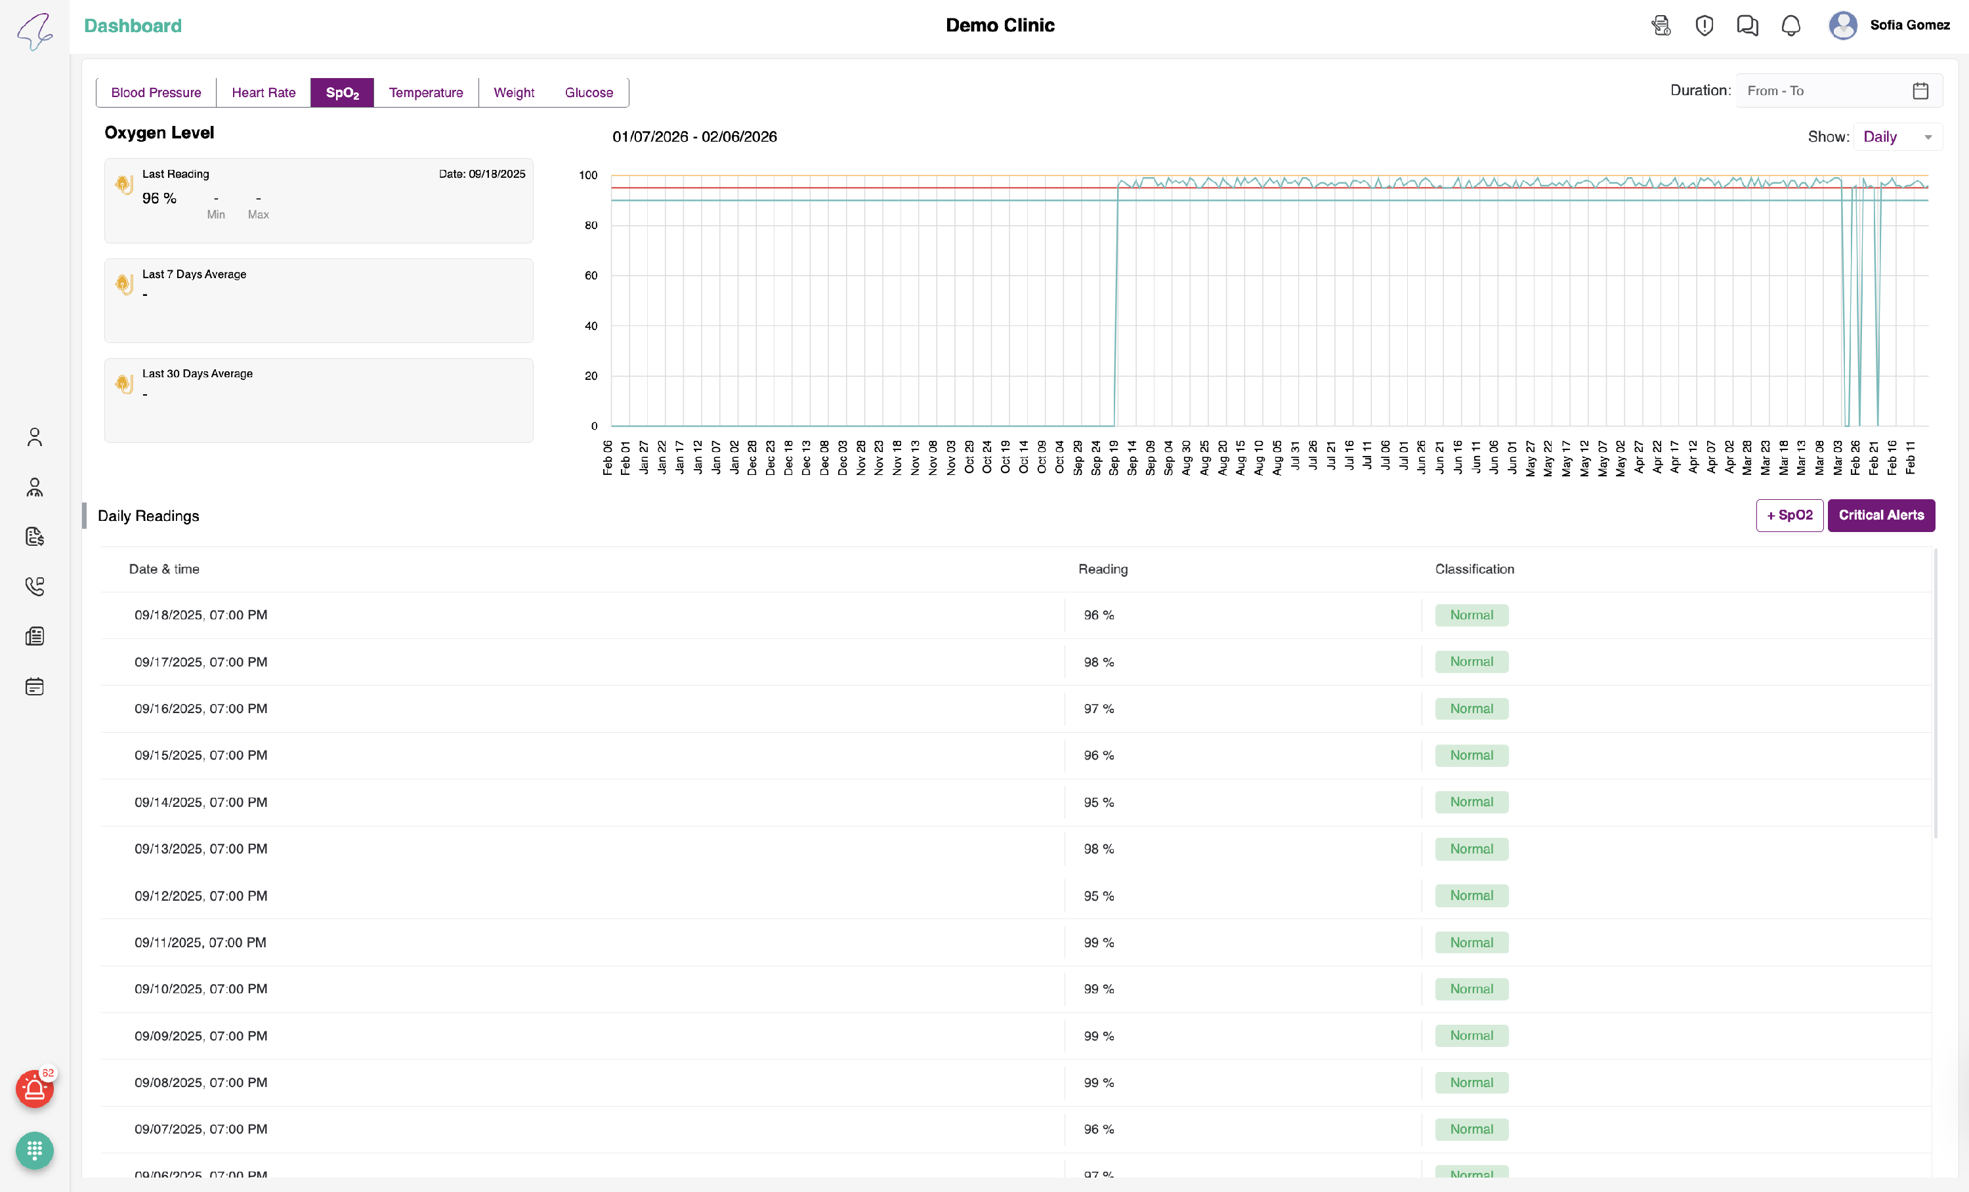Open the notifications bell in header

1790,26
